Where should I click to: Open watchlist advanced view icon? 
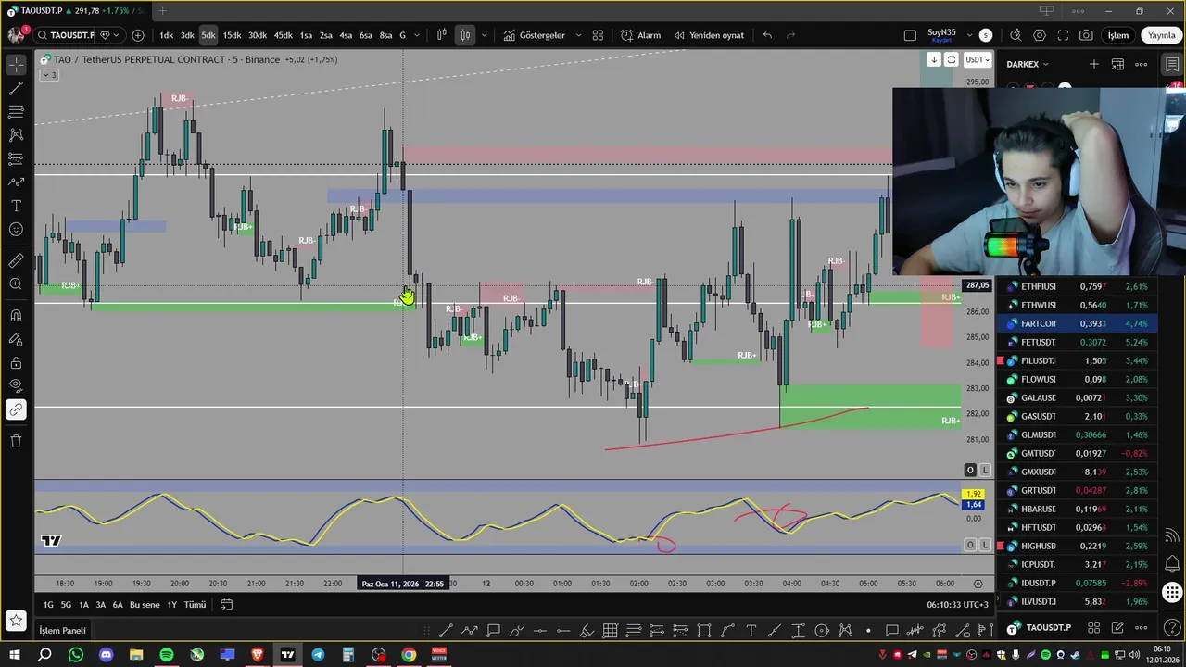coord(1118,64)
